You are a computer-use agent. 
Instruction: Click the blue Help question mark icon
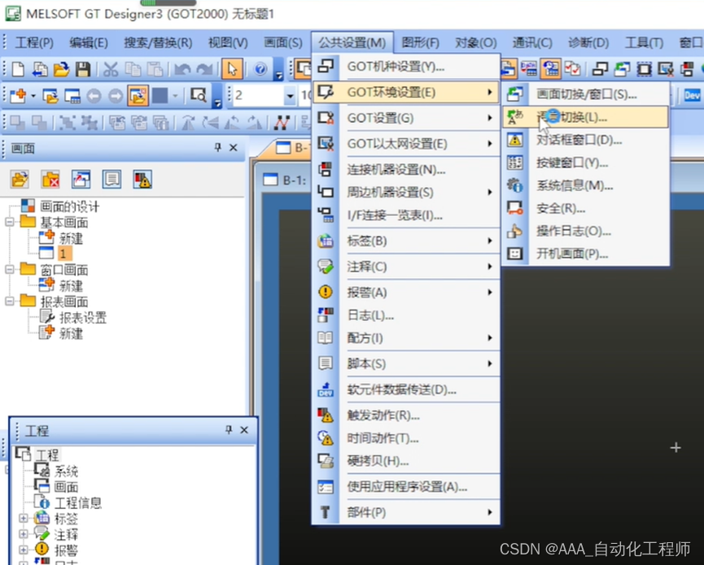(260, 69)
